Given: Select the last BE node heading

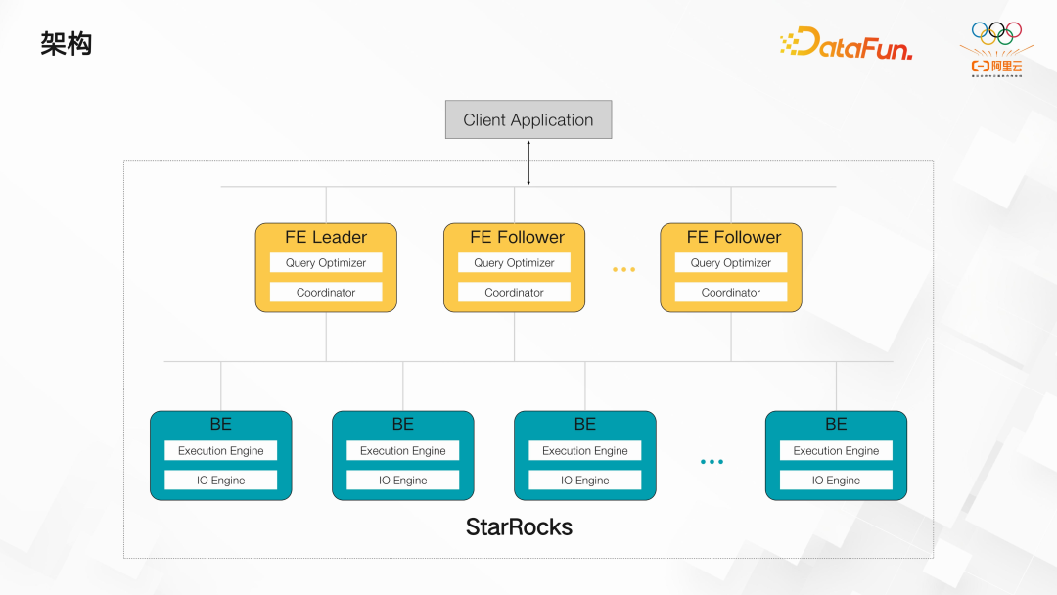Looking at the screenshot, I should (836, 424).
